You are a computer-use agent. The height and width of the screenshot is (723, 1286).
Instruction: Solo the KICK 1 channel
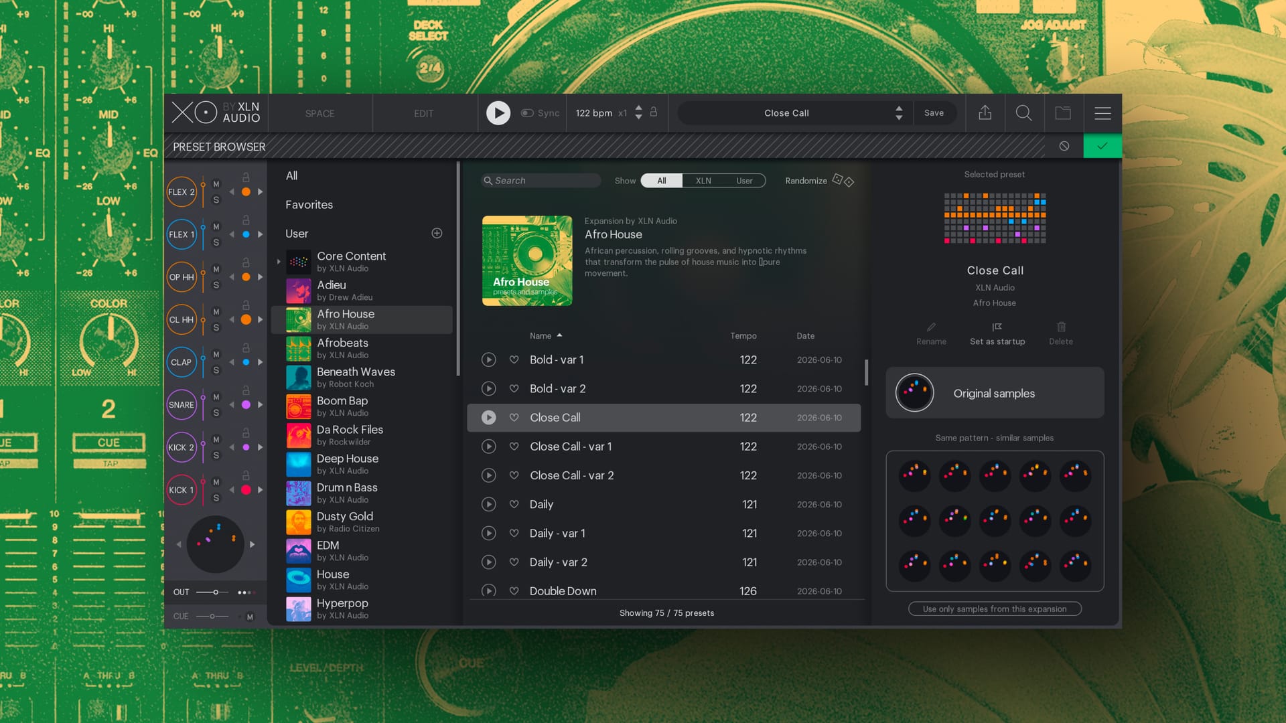tap(216, 498)
